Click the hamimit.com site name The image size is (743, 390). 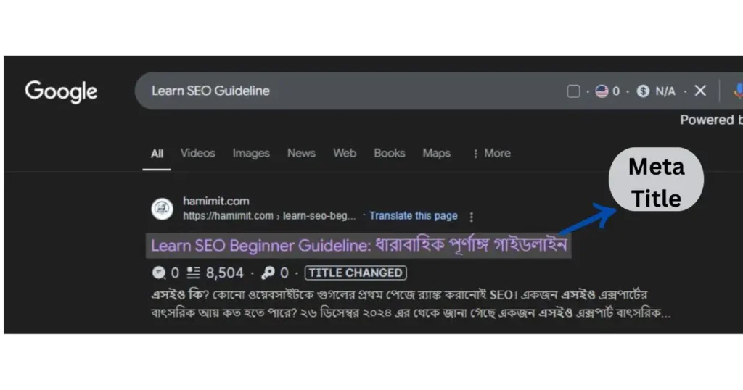[216, 201]
